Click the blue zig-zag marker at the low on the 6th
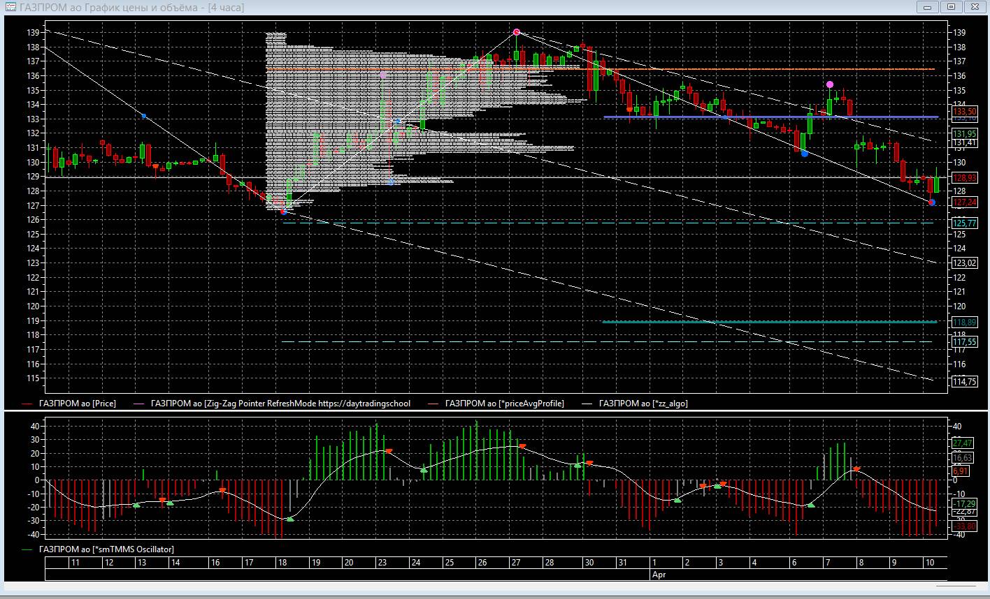Screen dimensions: 990x599 click(805, 154)
